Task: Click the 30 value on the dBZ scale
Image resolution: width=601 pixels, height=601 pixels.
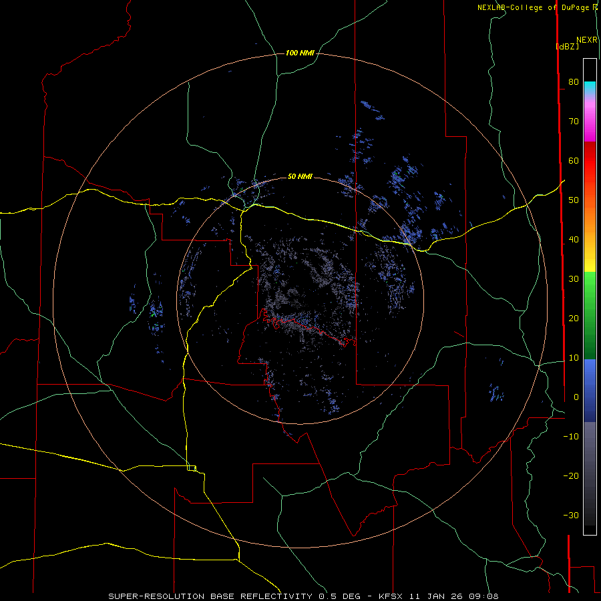Action: point(574,279)
